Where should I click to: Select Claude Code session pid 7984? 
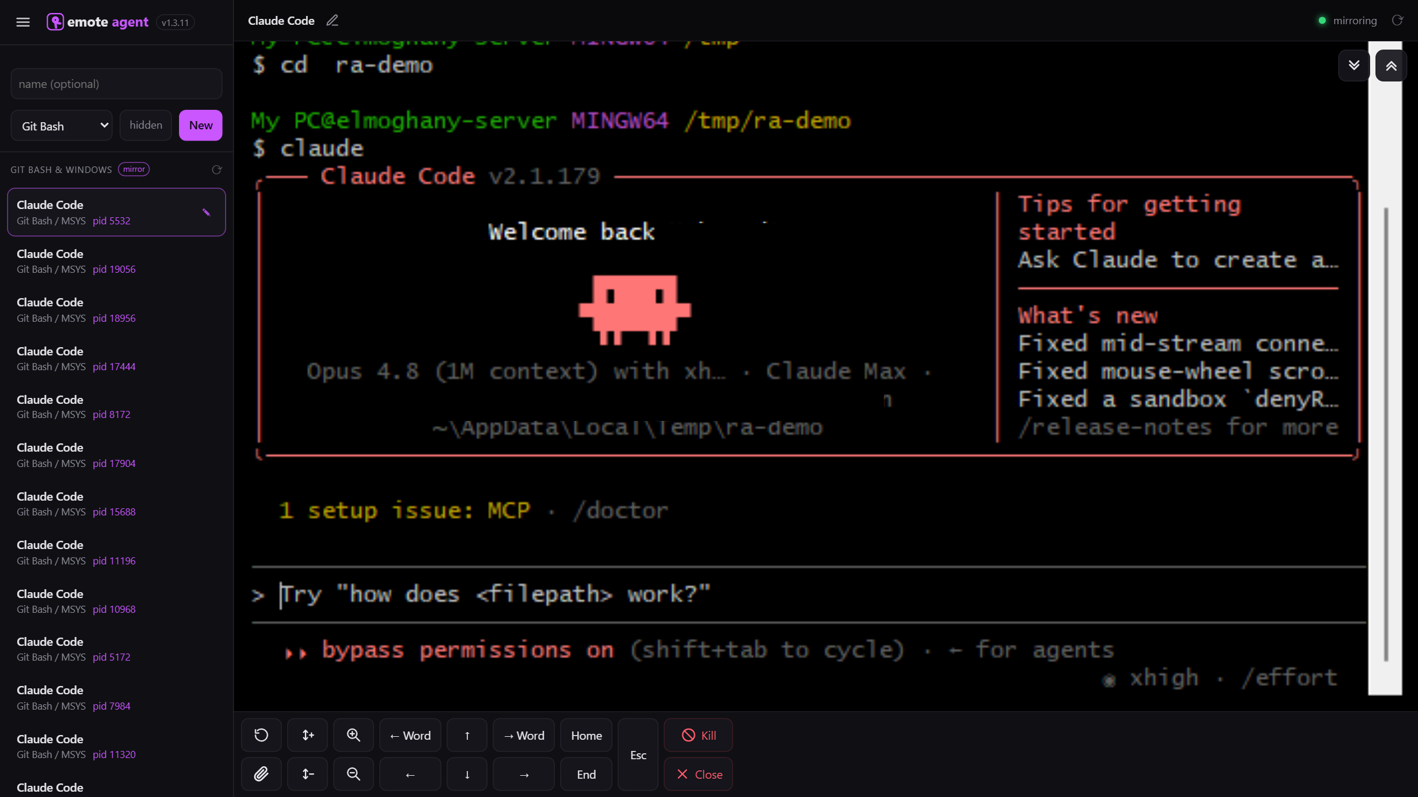coord(116,698)
